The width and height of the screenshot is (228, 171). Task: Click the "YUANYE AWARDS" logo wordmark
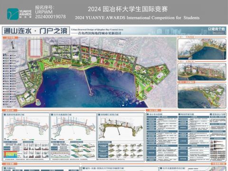tap(25, 13)
